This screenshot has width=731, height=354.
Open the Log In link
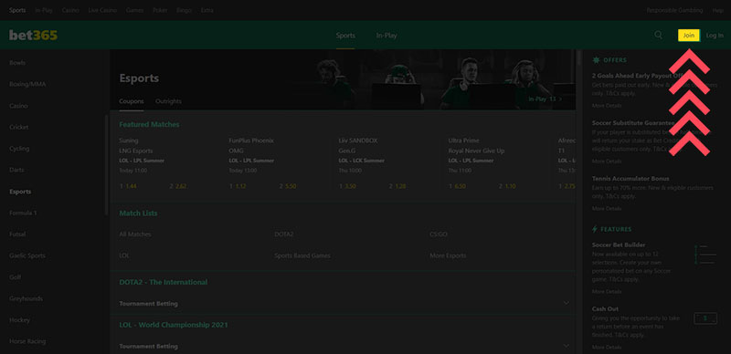click(x=715, y=36)
